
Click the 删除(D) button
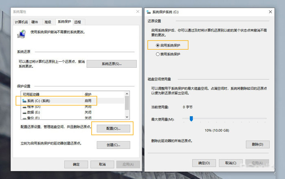coord(258,144)
